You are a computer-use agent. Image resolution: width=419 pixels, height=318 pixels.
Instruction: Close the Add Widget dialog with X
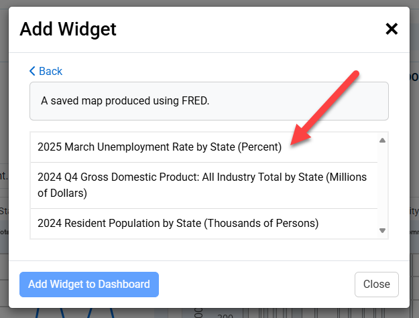coord(392,29)
